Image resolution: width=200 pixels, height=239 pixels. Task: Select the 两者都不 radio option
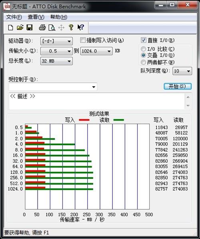(x=143, y=62)
